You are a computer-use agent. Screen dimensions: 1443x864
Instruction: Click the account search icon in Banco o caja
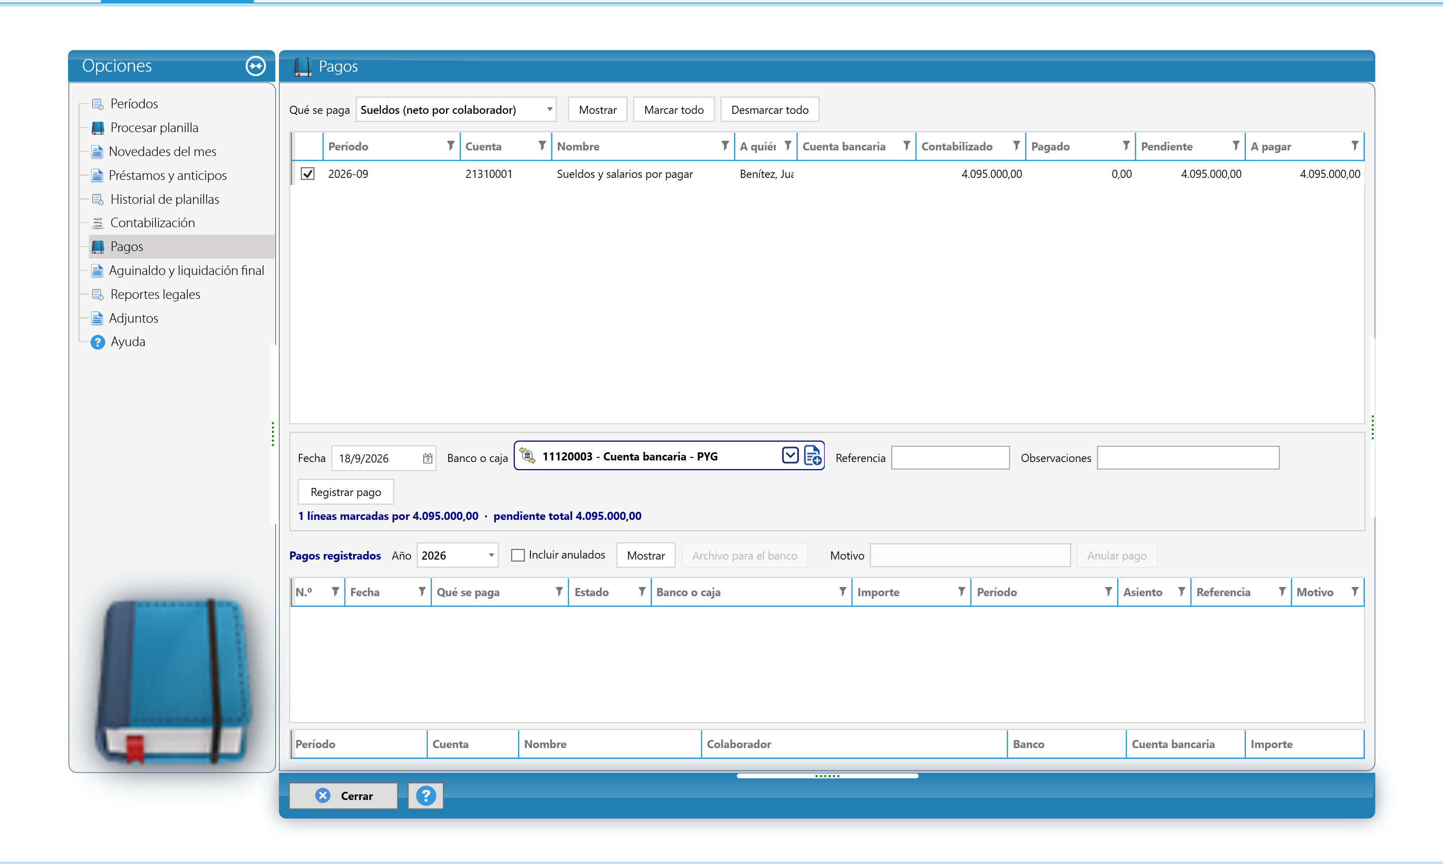coord(527,456)
